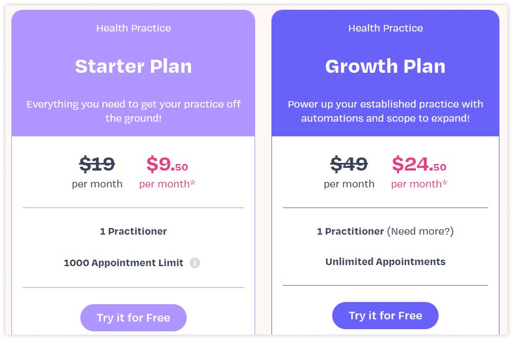Screen dimensions: 513x340
Task: Click 1 Practitioner in the Starter Plan card
Action: [x=134, y=231]
